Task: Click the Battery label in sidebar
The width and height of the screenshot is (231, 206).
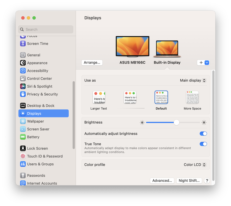Action: [x=33, y=137]
